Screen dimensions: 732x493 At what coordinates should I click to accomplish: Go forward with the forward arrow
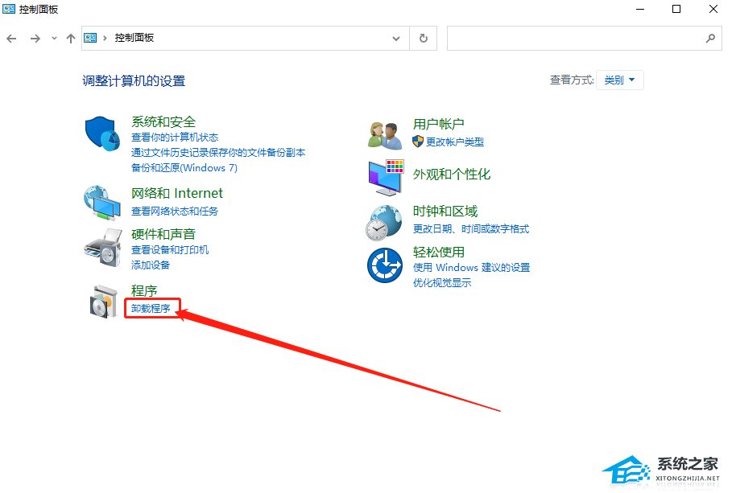(35, 39)
